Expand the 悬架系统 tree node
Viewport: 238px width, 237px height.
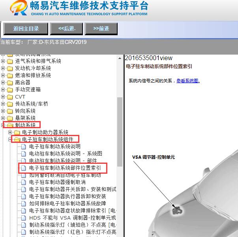3,118
